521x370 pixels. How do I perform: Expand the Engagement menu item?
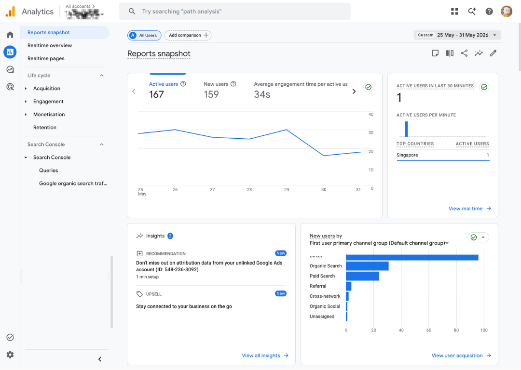[26, 102]
